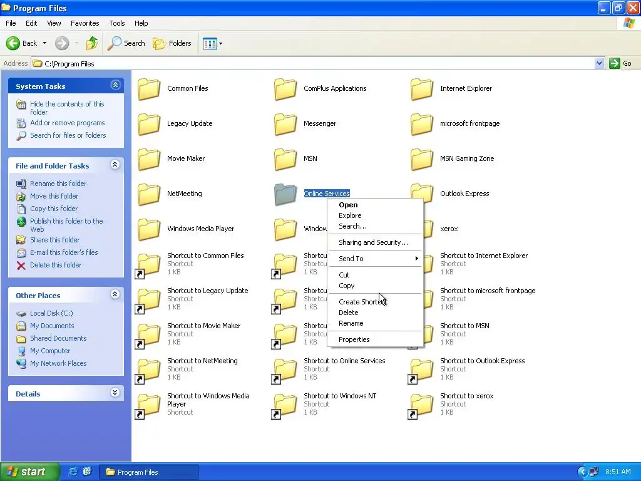Open the Back history dropdown arrow
641x481 pixels.
(x=44, y=43)
